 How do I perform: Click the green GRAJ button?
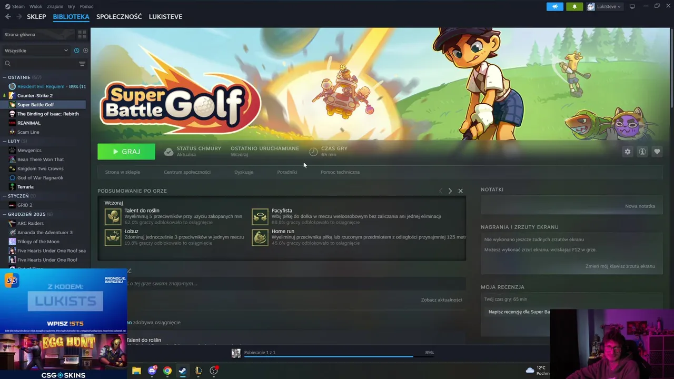pos(126,152)
